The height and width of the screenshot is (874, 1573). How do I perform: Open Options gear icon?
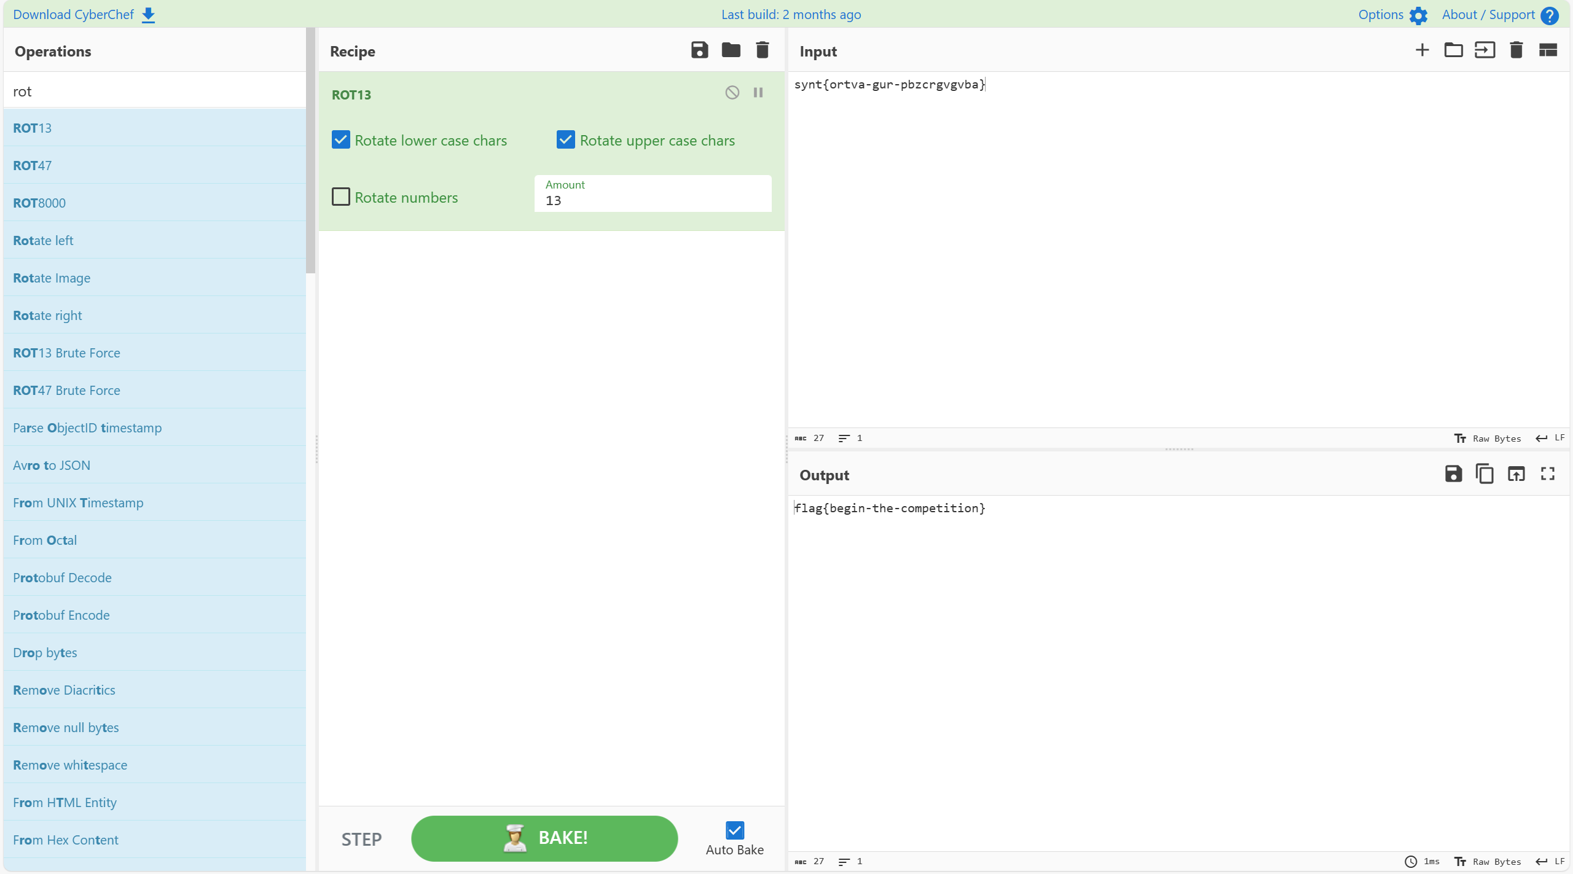(x=1418, y=15)
